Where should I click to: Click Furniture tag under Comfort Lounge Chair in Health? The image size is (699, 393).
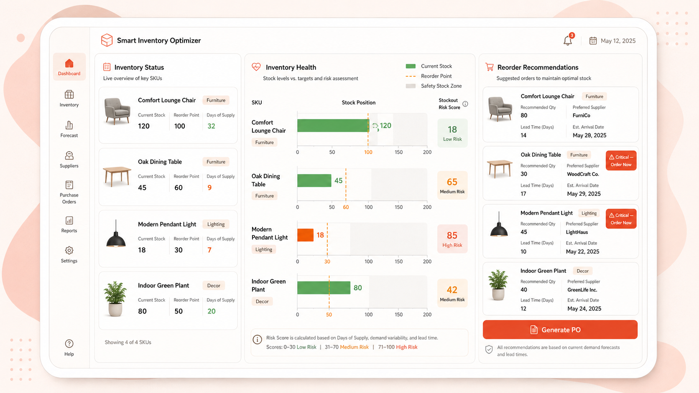(265, 142)
